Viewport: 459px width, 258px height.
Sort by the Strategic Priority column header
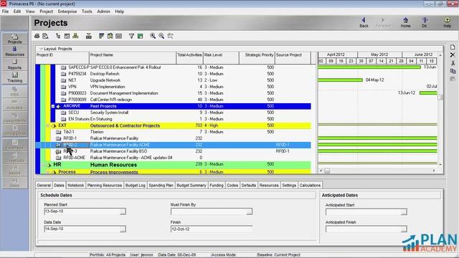tap(257, 58)
